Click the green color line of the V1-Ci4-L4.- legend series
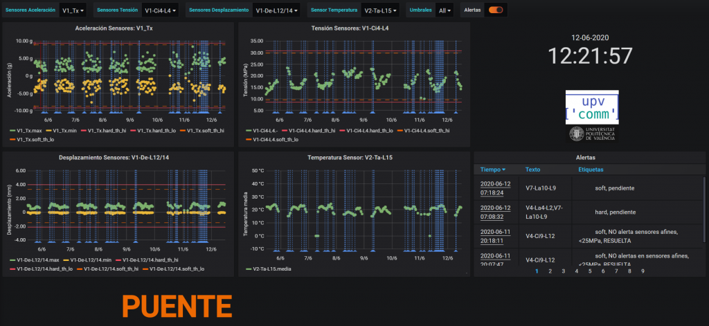 click(249, 131)
